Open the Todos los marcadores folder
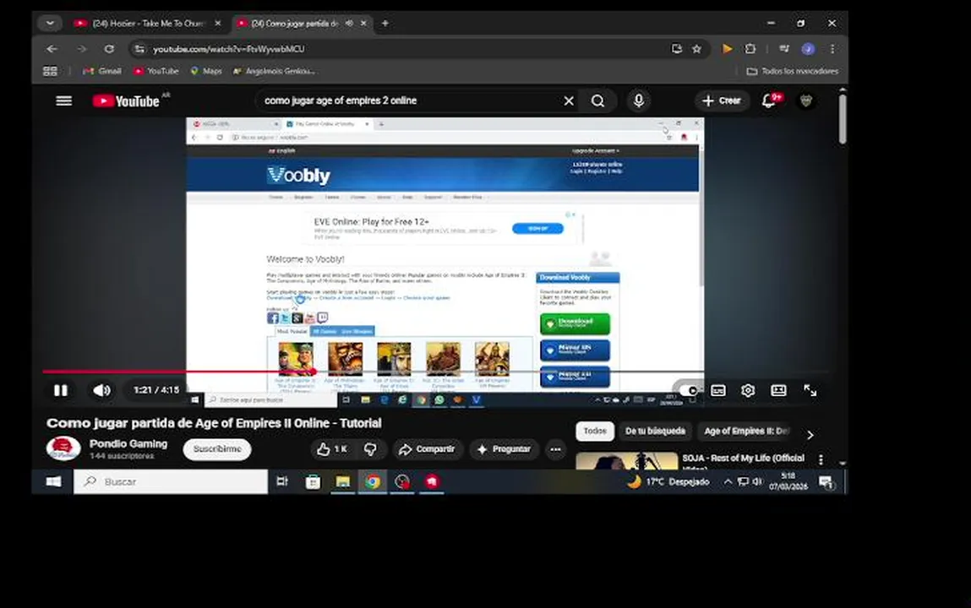Viewport: 971px width, 608px height. [792, 71]
